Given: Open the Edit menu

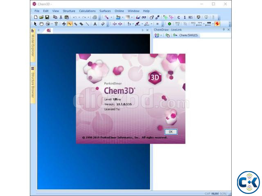Looking at the screenshot, I should point(45,11).
